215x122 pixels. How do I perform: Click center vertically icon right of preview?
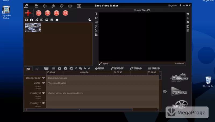tap(188, 18)
